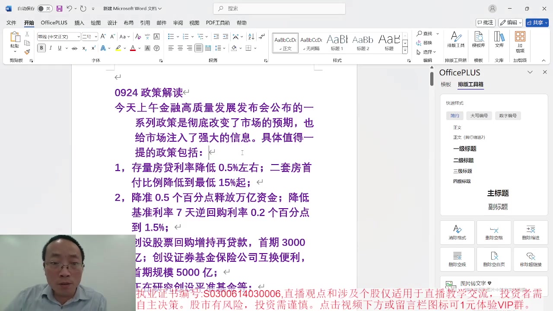The image size is (553, 311).
Task: Click the search box in title bar
Action: 279,9
